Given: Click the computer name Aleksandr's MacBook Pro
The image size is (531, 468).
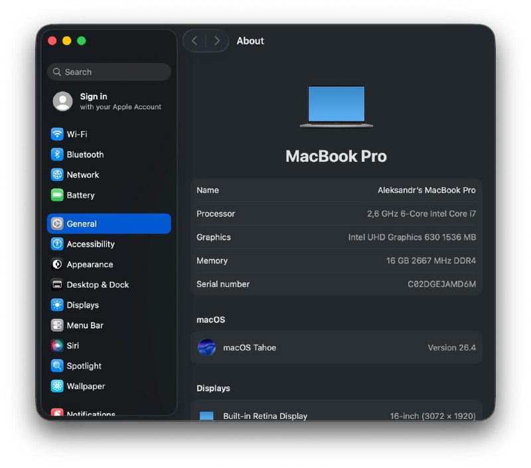Looking at the screenshot, I should [x=426, y=190].
